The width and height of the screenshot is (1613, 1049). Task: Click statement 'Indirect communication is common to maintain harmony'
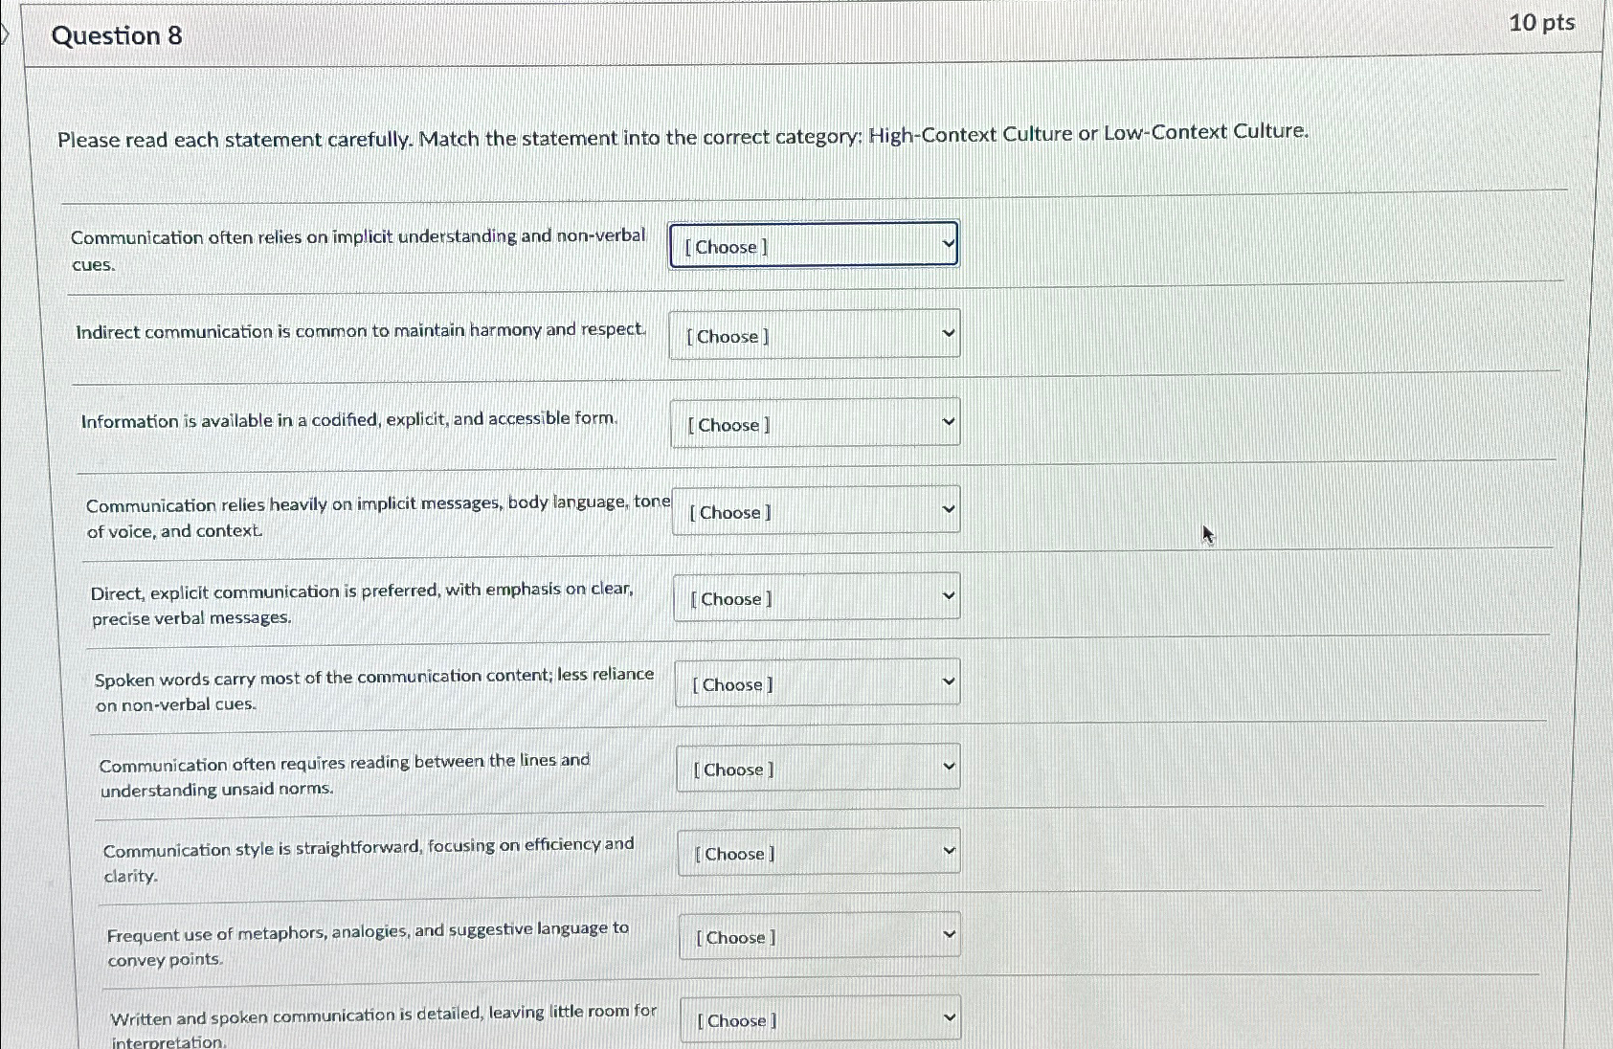[x=361, y=331]
